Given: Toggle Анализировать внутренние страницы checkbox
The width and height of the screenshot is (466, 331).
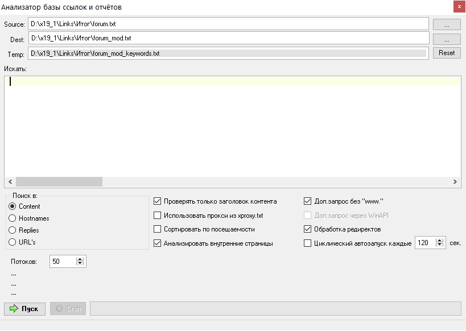Looking at the screenshot, I should click(x=213, y=243).
